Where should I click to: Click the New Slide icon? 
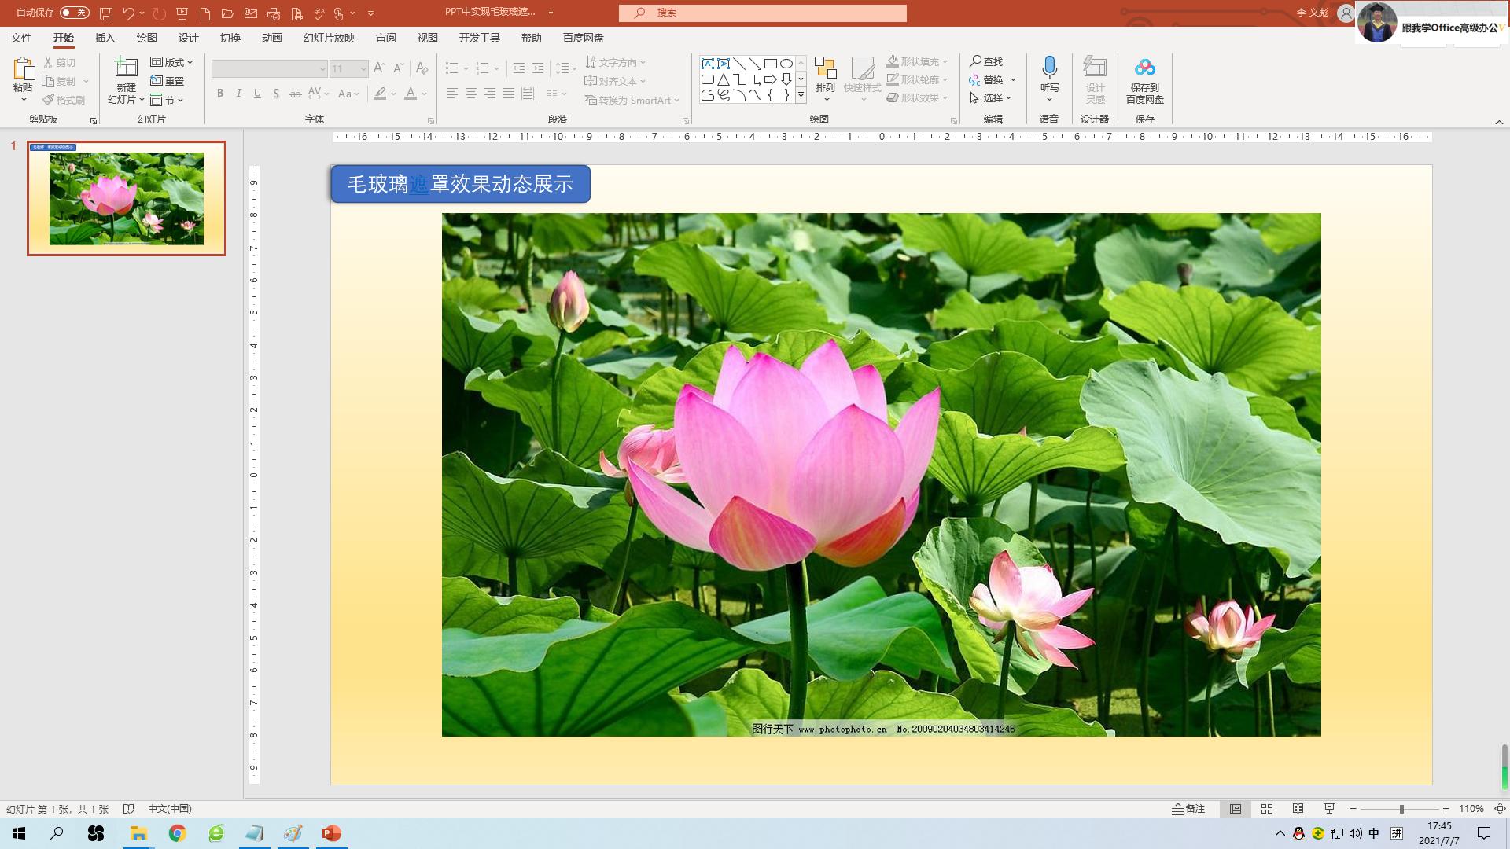[126, 68]
